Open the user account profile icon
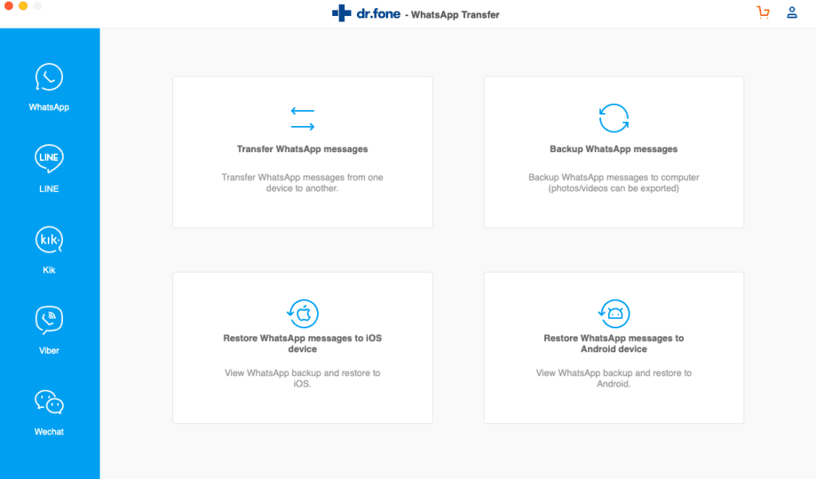This screenshot has width=816, height=479. click(791, 12)
